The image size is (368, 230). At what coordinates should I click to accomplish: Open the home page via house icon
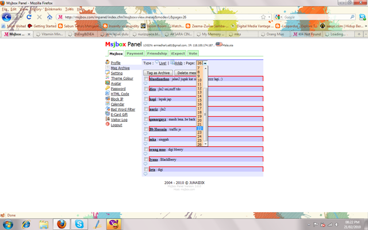click(x=49, y=17)
